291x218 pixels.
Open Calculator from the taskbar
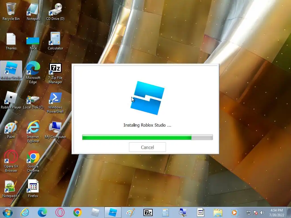[165, 212]
